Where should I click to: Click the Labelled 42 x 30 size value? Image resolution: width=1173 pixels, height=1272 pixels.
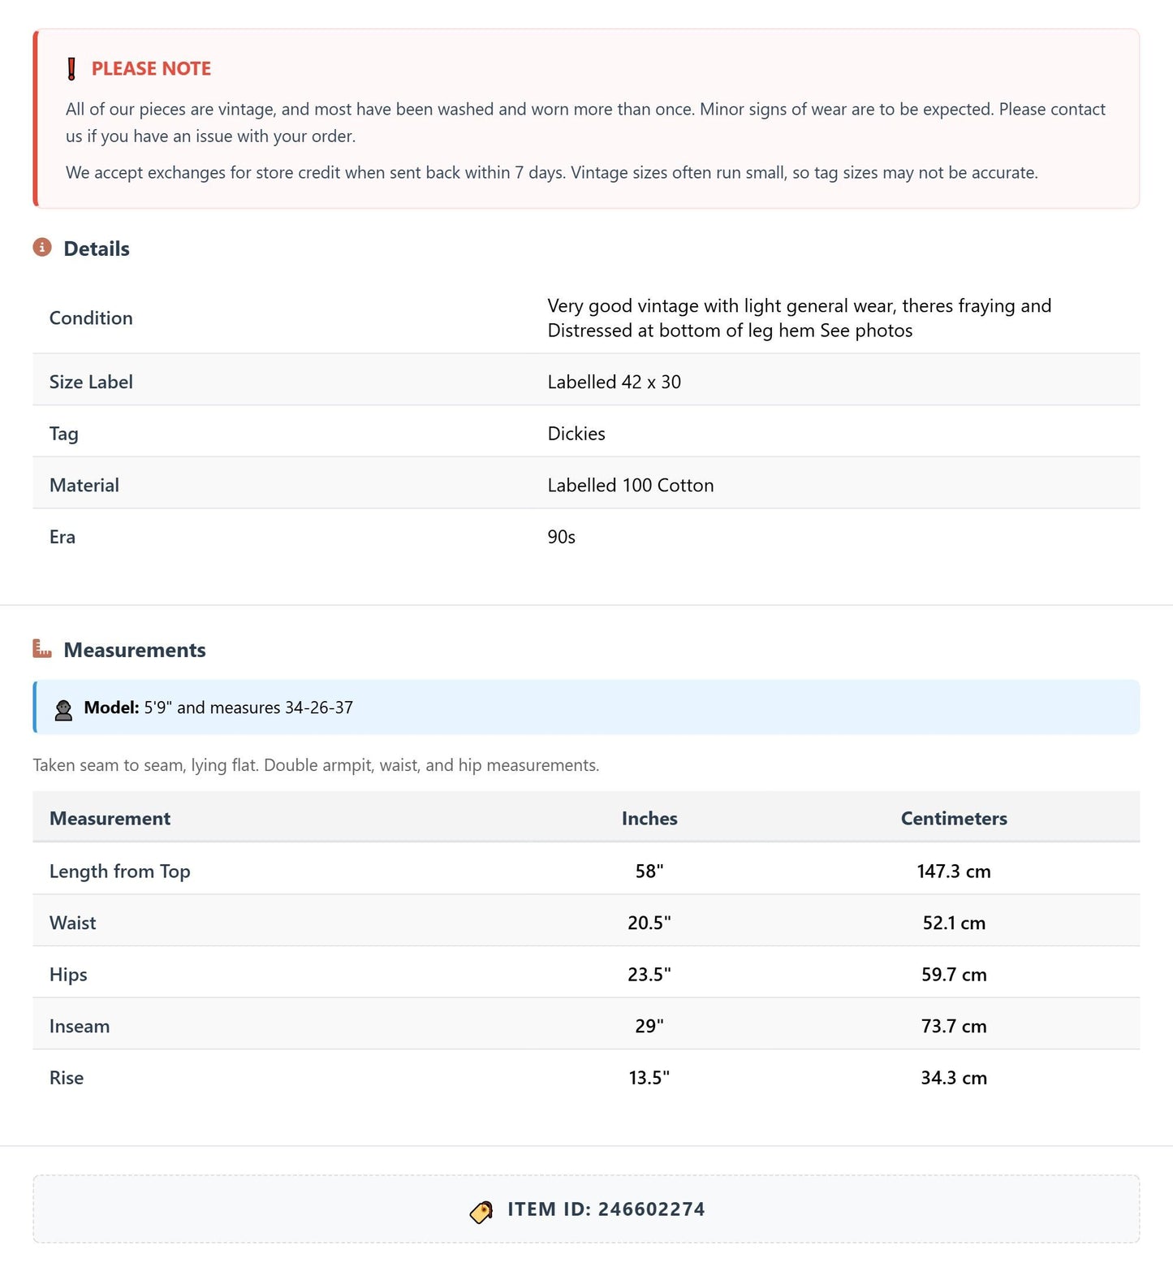tap(615, 382)
